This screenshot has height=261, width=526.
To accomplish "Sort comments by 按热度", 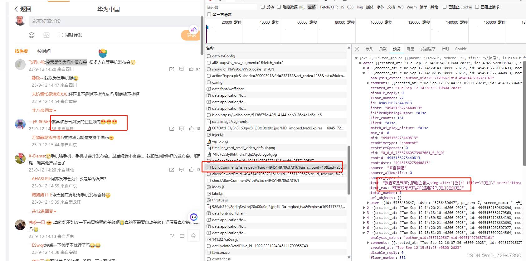I will (22, 51).
